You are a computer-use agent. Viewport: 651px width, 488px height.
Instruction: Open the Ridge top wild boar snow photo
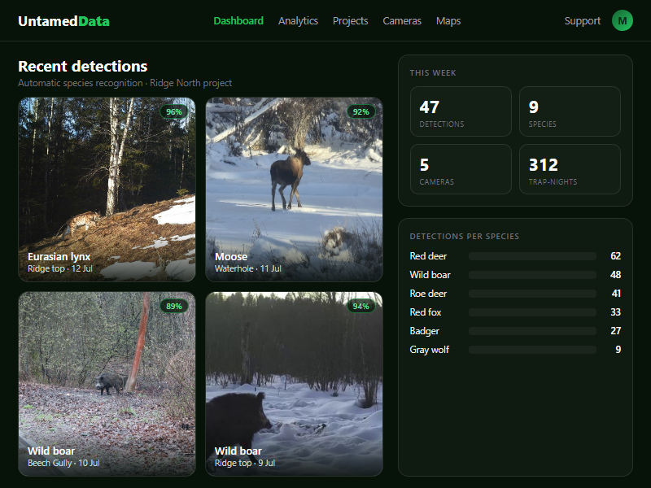294,384
